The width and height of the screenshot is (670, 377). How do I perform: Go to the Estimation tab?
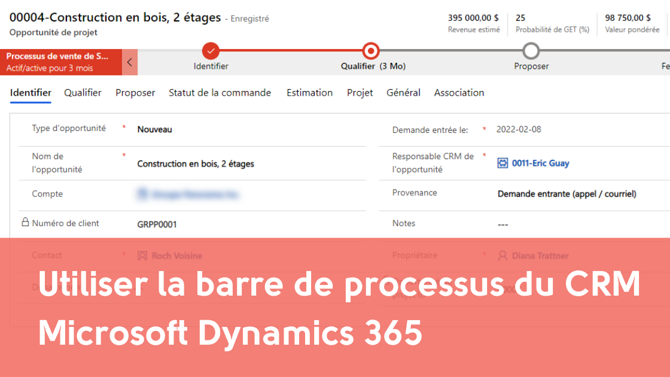click(309, 93)
